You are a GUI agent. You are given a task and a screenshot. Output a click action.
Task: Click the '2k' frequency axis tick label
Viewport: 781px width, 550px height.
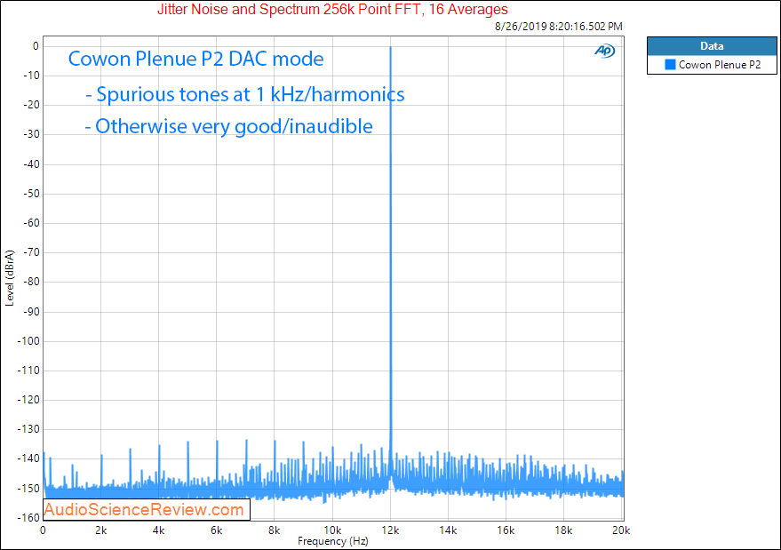point(100,530)
